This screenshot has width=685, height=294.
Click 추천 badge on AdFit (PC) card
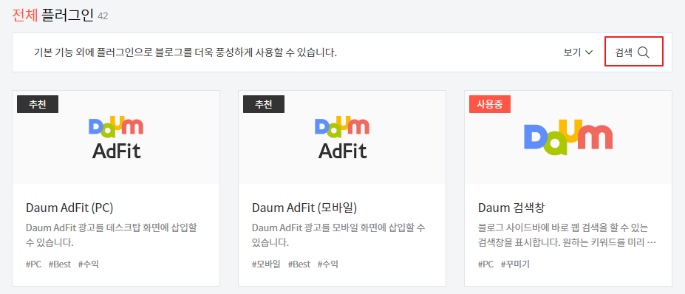[x=38, y=104]
